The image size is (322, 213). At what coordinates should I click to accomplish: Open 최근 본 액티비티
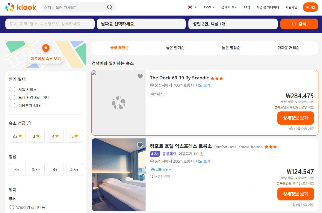pyautogui.click(x=267, y=7)
